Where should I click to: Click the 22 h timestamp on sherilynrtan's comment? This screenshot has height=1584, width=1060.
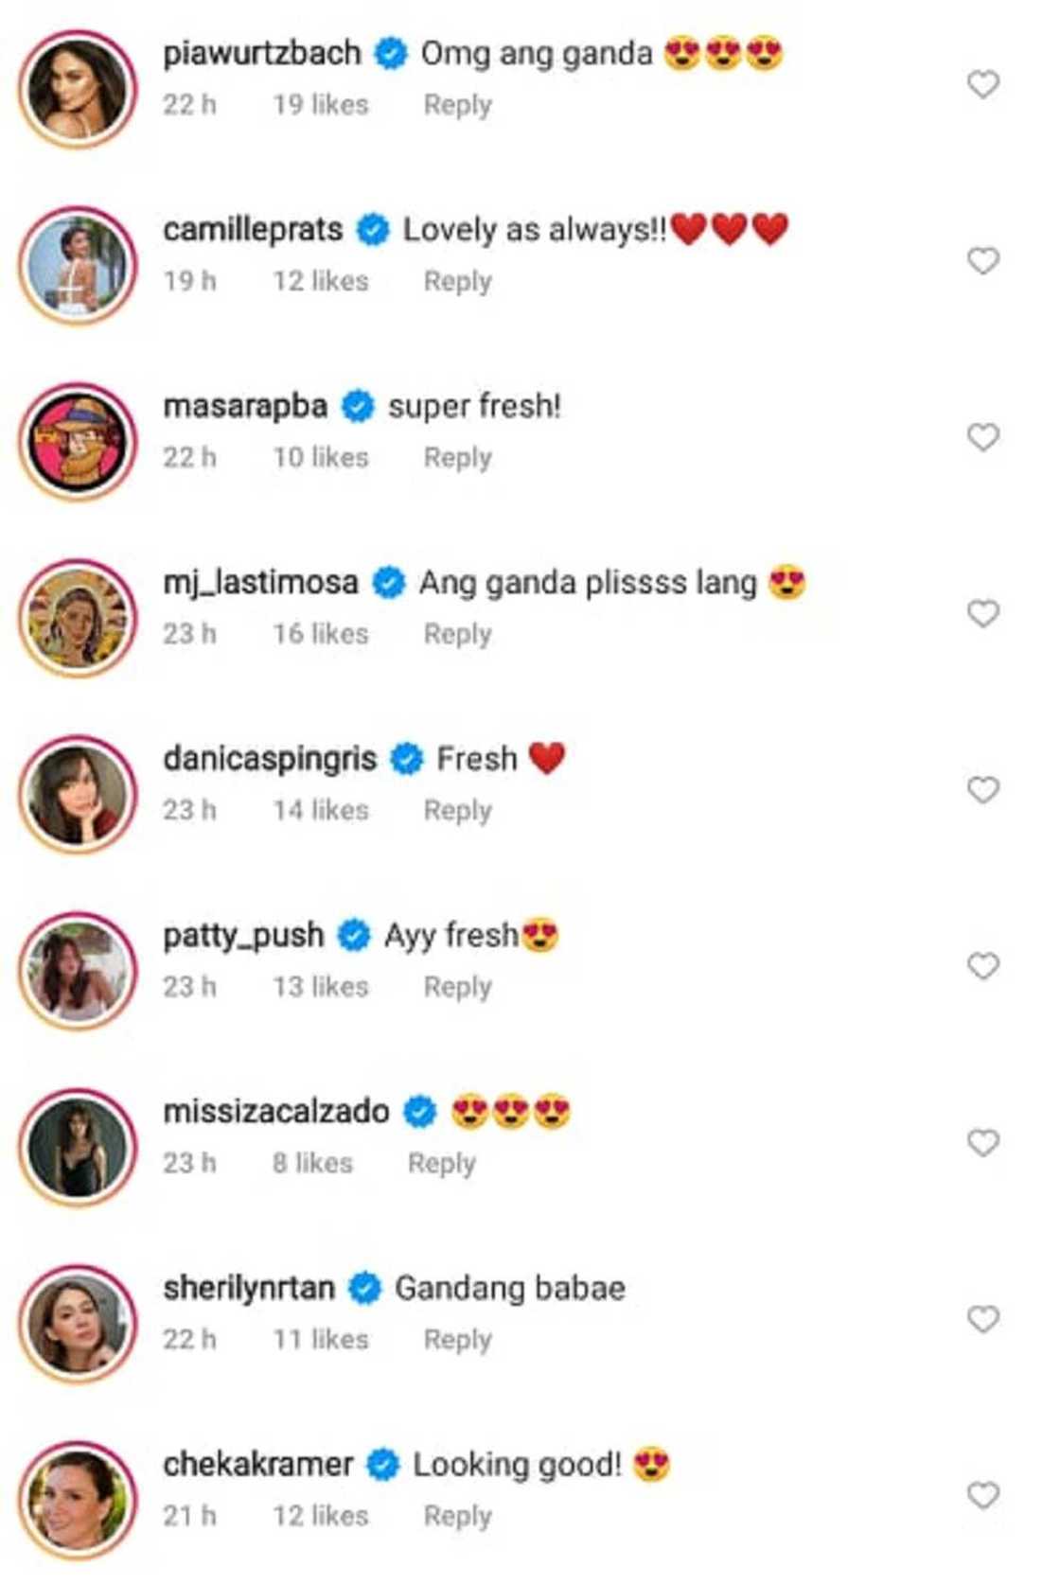(192, 1338)
